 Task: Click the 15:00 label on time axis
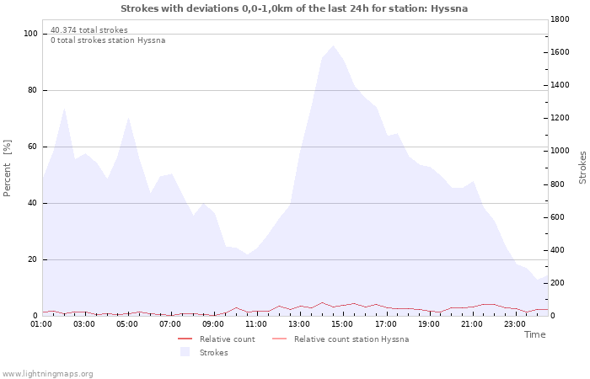342,323
